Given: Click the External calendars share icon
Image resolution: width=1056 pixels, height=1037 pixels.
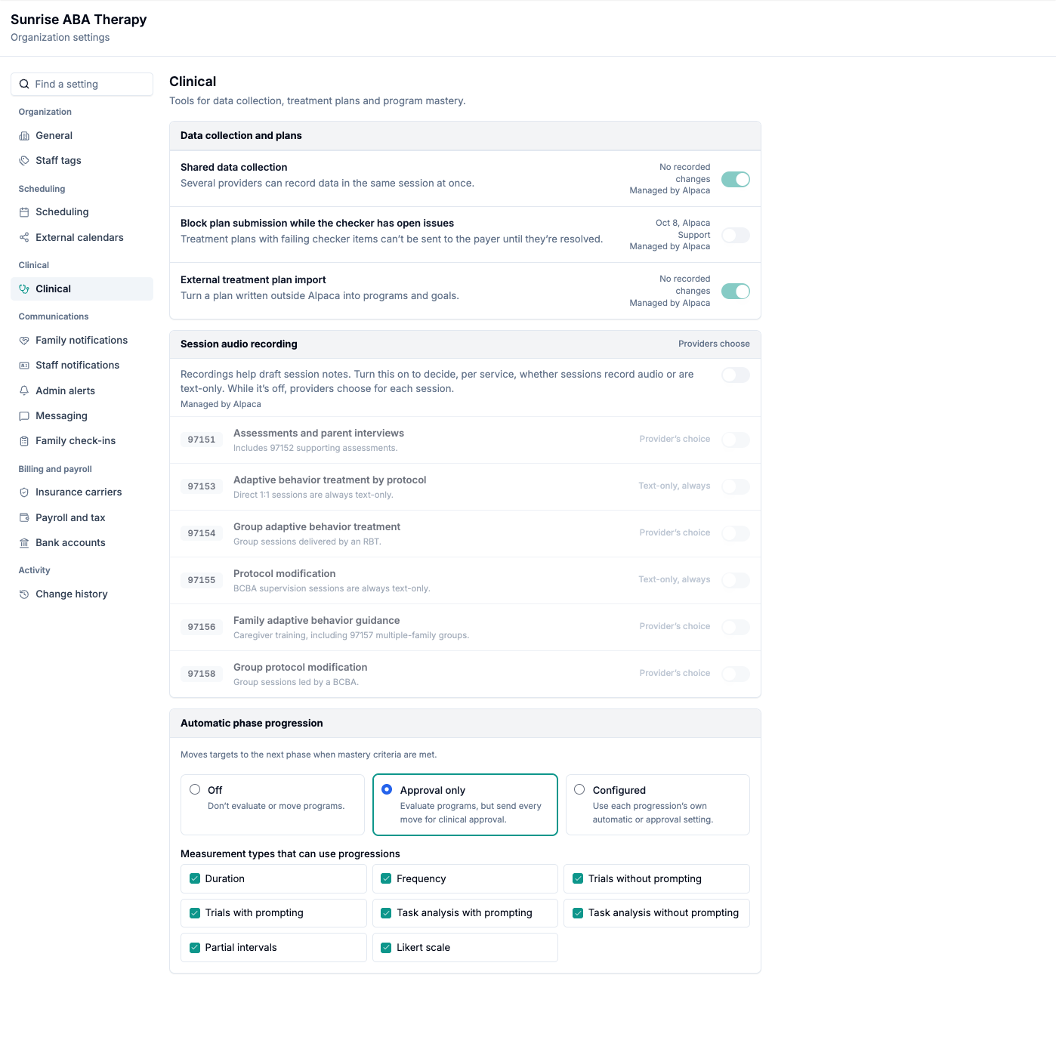Looking at the screenshot, I should coord(24,238).
